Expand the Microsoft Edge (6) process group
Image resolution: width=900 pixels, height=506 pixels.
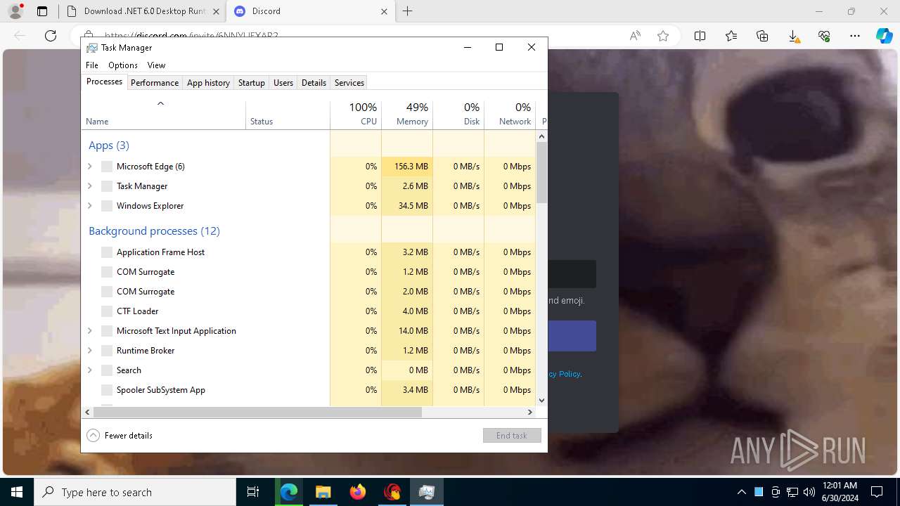point(90,167)
